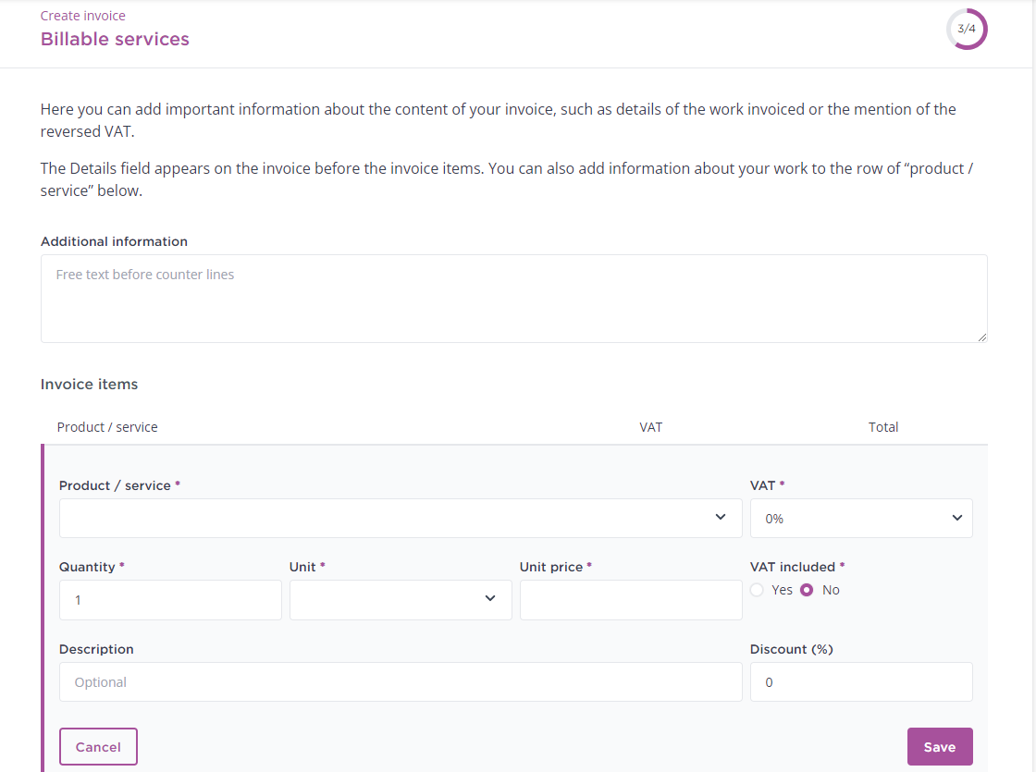This screenshot has height=772, width=1036.
Task: Open the Product / service dropdown
Action: pyautogui.click(x=401, y=518)
